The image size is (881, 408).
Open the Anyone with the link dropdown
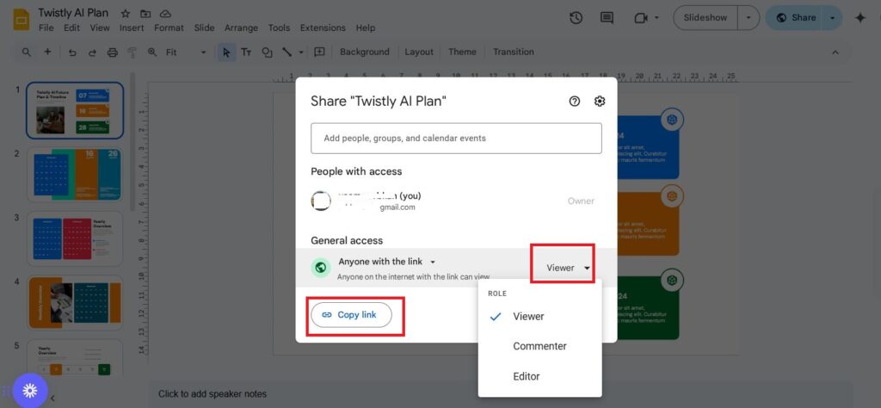click(x=387, y=262)
